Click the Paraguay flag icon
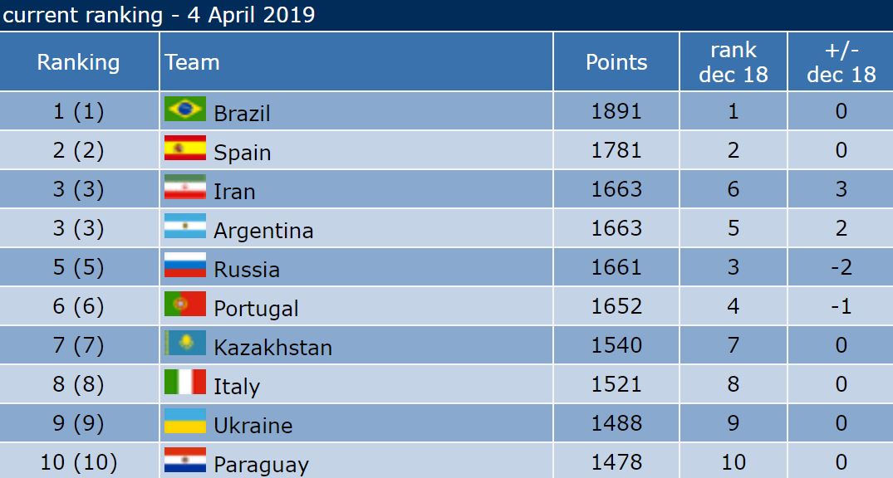The image size is (893, 478). coord(185,460)
